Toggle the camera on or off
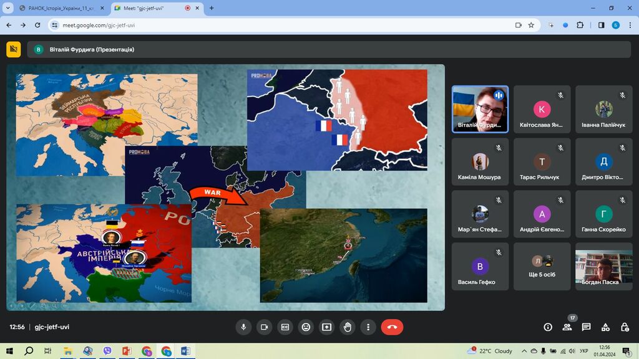Image resolution: width=639 pixels, height=359 pixels. click(264, 327)
